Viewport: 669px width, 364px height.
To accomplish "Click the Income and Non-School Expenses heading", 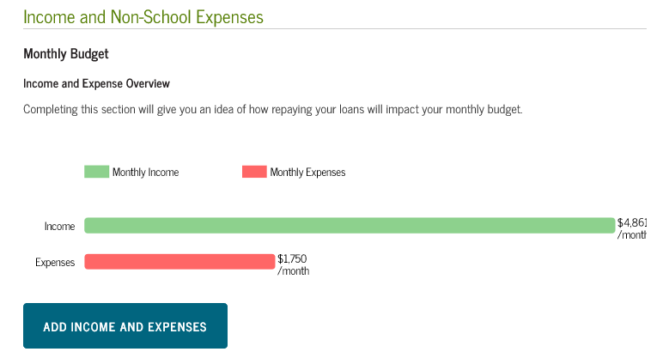I will pyautogui.click(x=143, y=16).
